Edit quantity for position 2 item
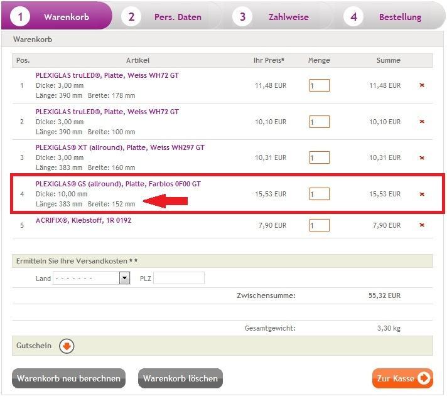The width and height of the screenshot is (447, 399). coord(320,122)
